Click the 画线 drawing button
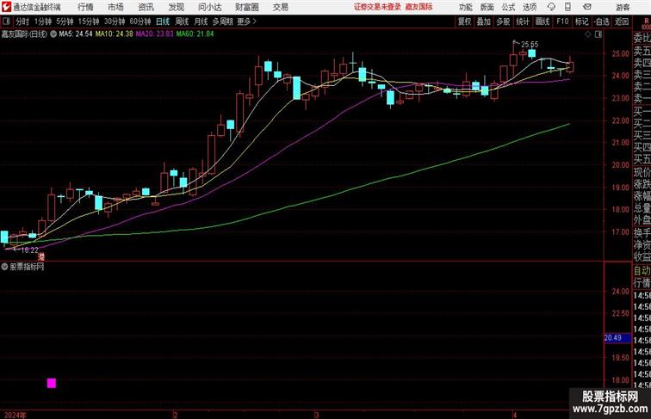This screenshot has height=419, width=651. tap(542, 22)
